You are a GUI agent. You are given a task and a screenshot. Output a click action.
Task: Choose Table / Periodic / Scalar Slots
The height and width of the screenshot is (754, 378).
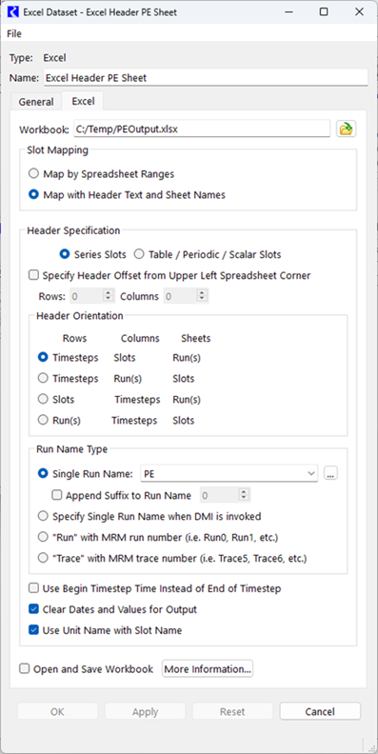click(139, 254)
